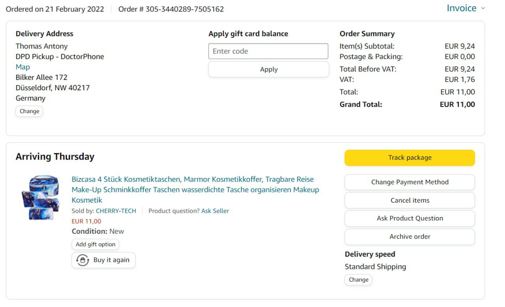505x307 pixels.
Task: Open the Map link for the delivery address
Action: (x=23, y=67)
